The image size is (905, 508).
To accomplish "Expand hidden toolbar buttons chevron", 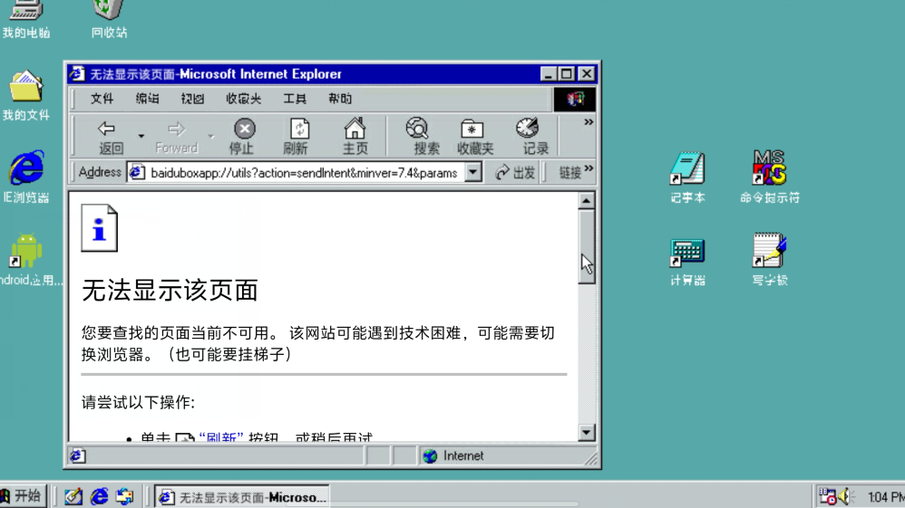I will [589, 122].
